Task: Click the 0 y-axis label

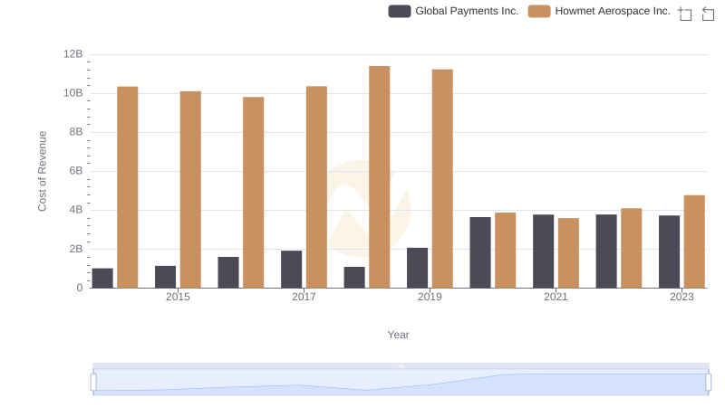Action: (80, 288)
